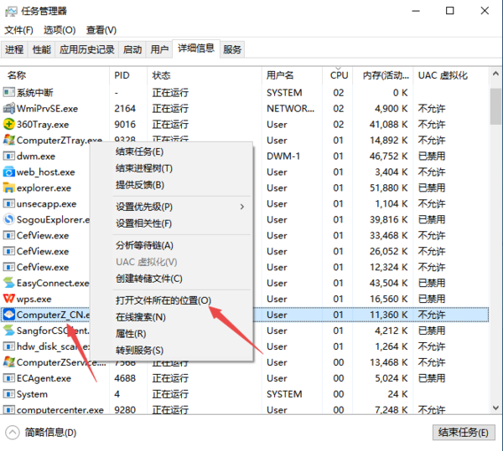The height and width of the screenshot is (451, 503).
Task: Select 打开文件所在的位置(O) in context menu
Action: [x=163, y=300]
